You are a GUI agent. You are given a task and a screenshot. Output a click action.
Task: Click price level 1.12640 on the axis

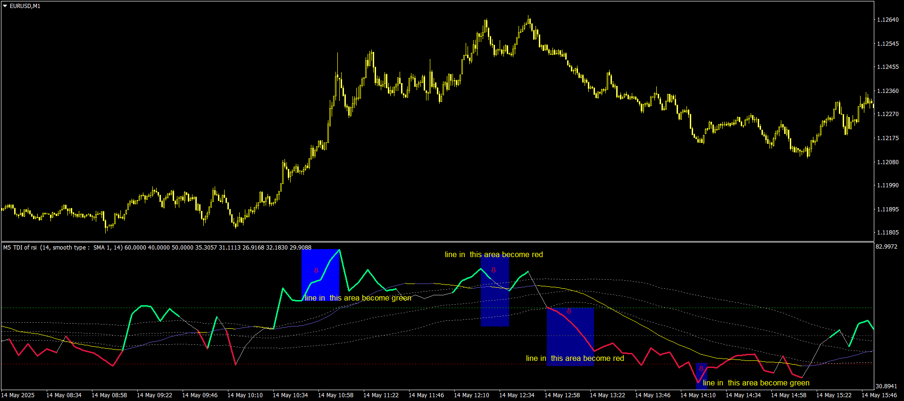point(887,20)
